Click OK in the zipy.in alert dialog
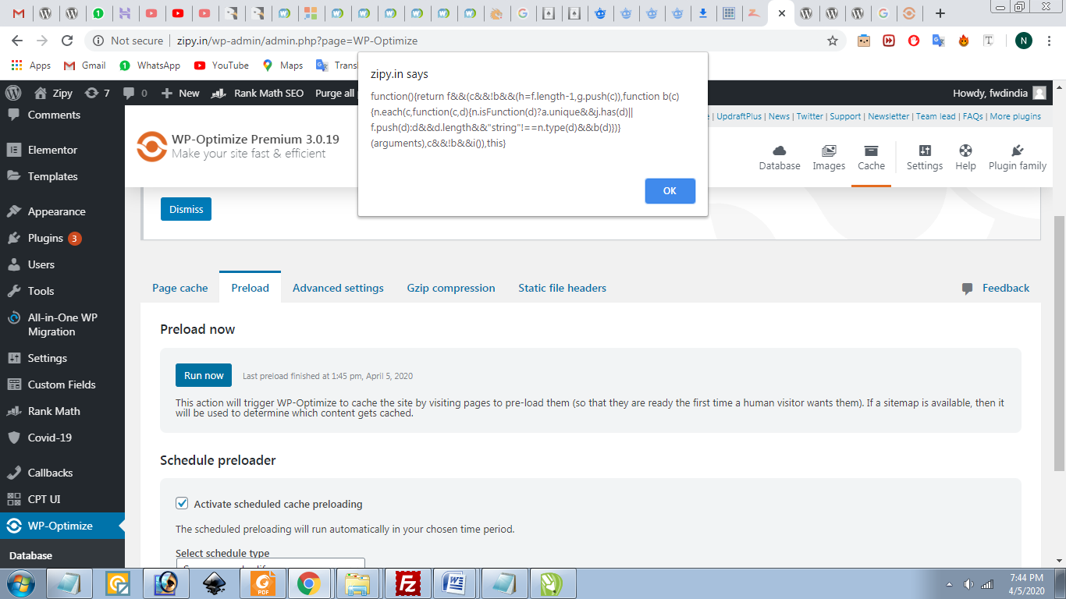This screenshot has height=599, width=1066. click(x=670, y=191)
